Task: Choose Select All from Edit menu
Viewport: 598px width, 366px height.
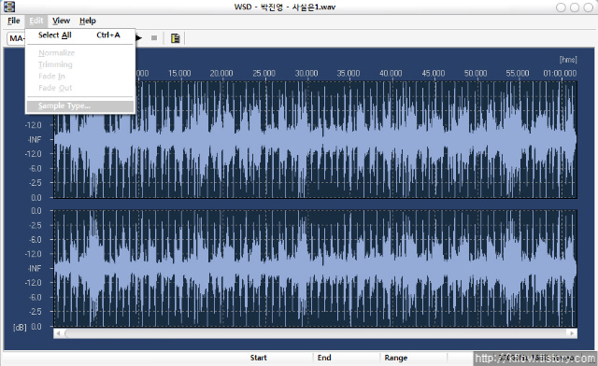Action: coord(79,35)
